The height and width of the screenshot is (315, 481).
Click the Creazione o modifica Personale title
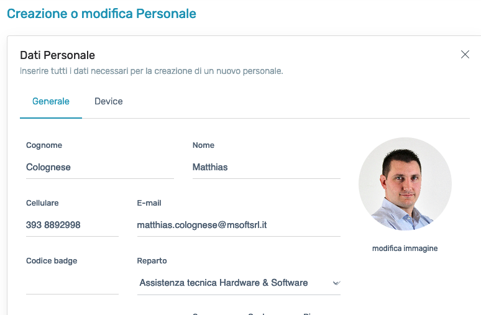click(x=101, y=14)
